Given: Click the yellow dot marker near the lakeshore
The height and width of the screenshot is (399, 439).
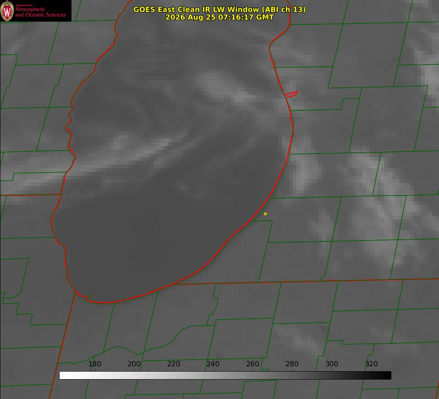Looking at the screenshot, I should coord(266,214).
